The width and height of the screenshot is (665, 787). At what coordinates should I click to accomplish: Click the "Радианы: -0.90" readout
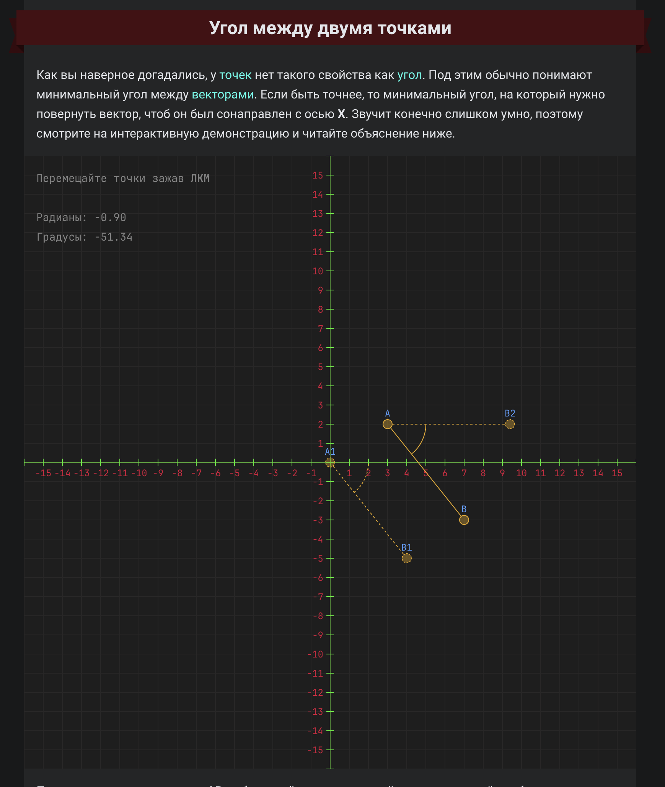(x=81, y=218)
